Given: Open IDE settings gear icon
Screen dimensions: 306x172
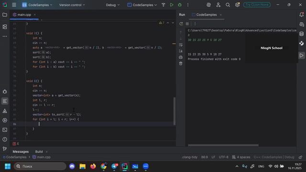Looking at the screenshot, I should tap(237, 5).
